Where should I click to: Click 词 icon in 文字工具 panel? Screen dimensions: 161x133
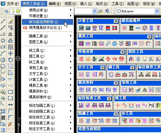pyautogui.click(x=81, y=74)
